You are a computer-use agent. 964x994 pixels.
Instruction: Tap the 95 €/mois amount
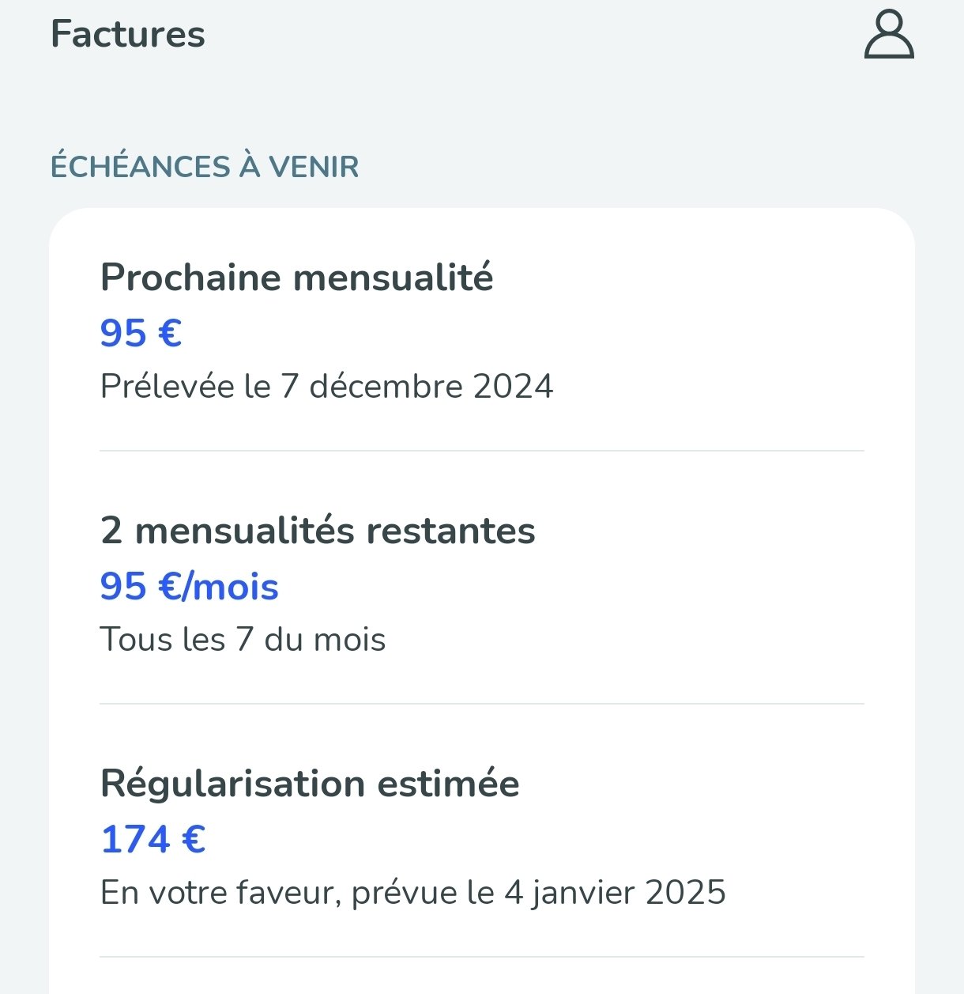coord(190,587)
